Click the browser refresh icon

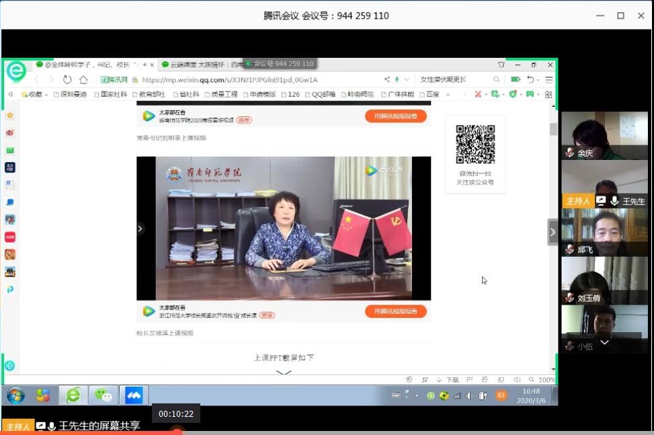coord(67,79)
